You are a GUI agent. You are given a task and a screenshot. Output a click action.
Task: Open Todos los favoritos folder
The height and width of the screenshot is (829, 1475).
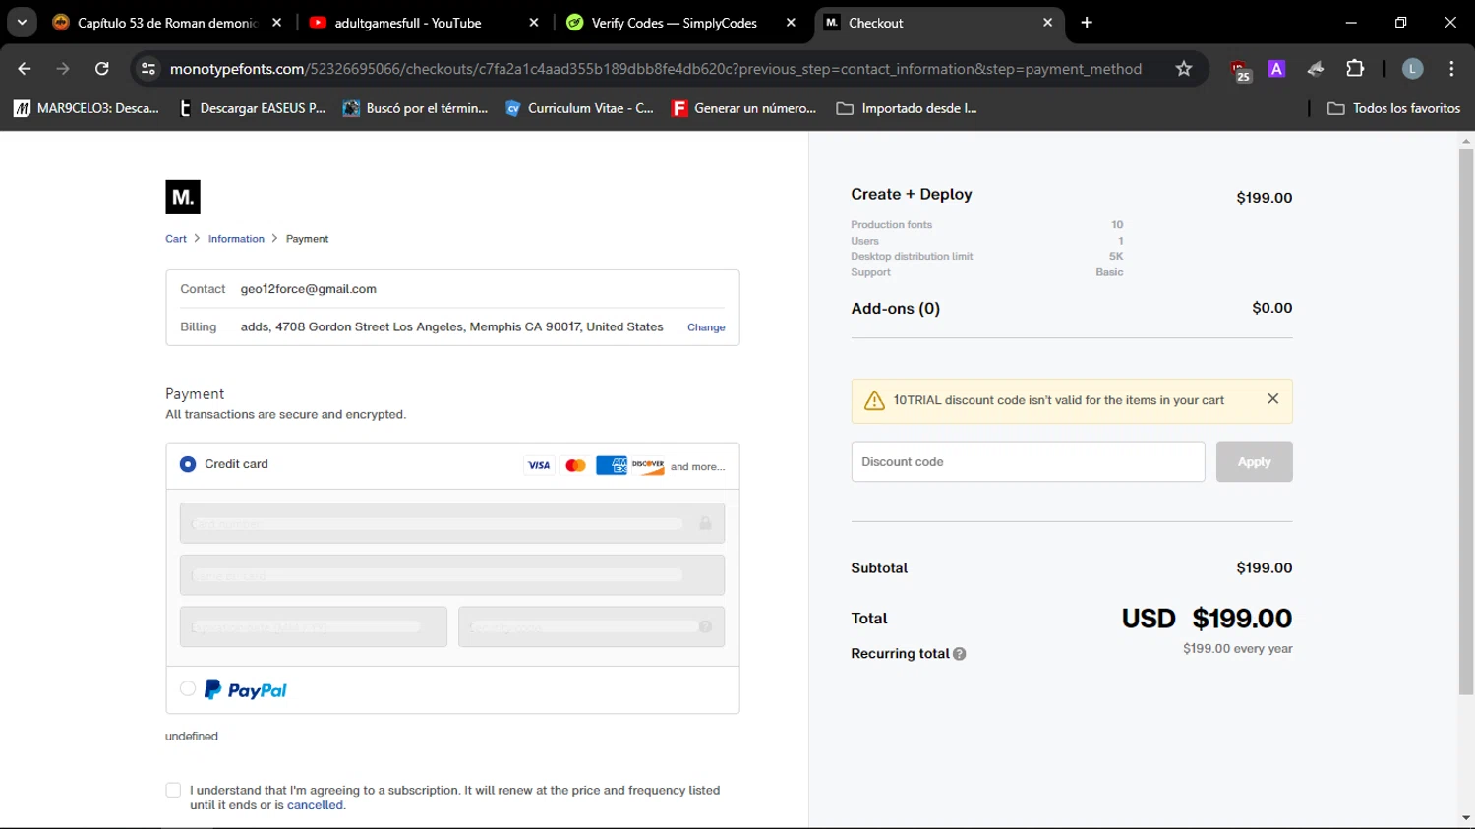(1393, 108)
